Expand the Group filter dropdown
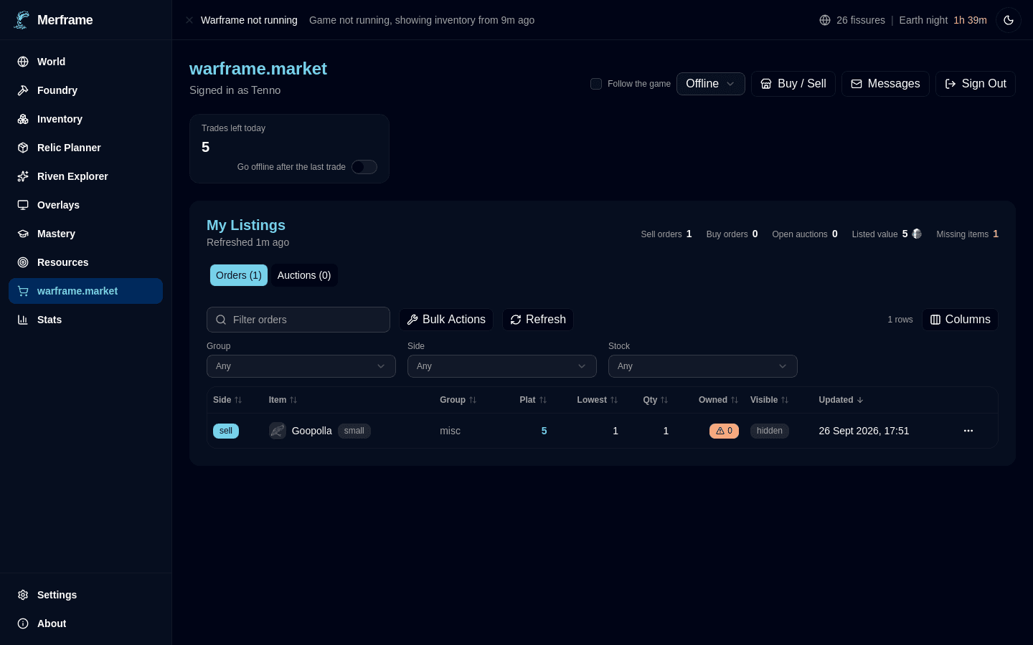 pyautogui.click(x=301, y=366)
